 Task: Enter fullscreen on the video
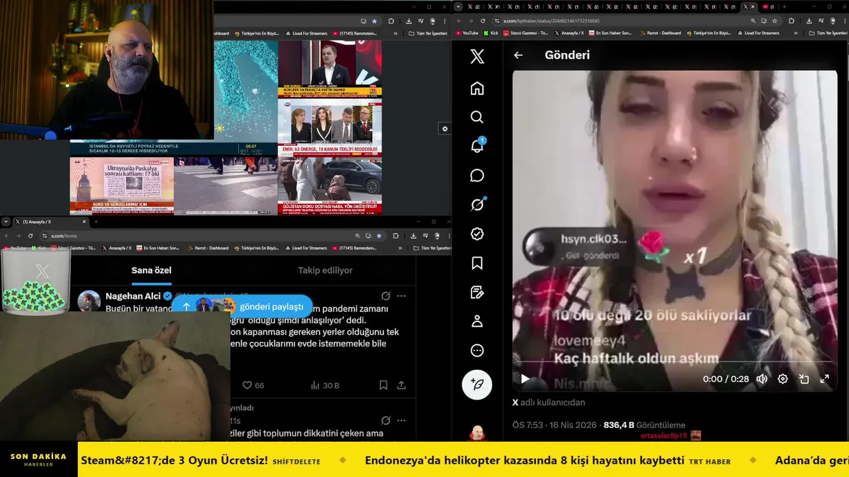click(824, 379)
